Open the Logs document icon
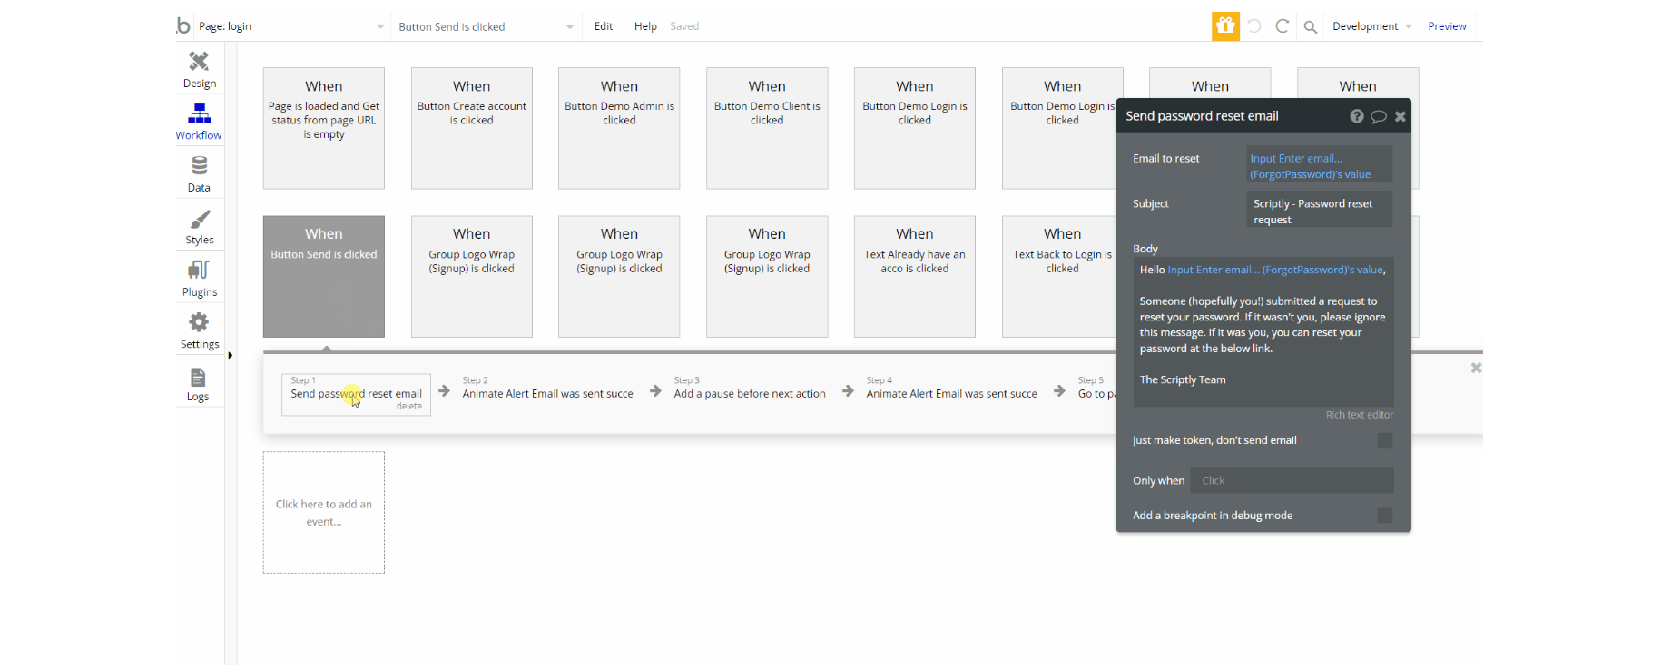This screenshot has width=1661, height=670. tap(198, 377)
